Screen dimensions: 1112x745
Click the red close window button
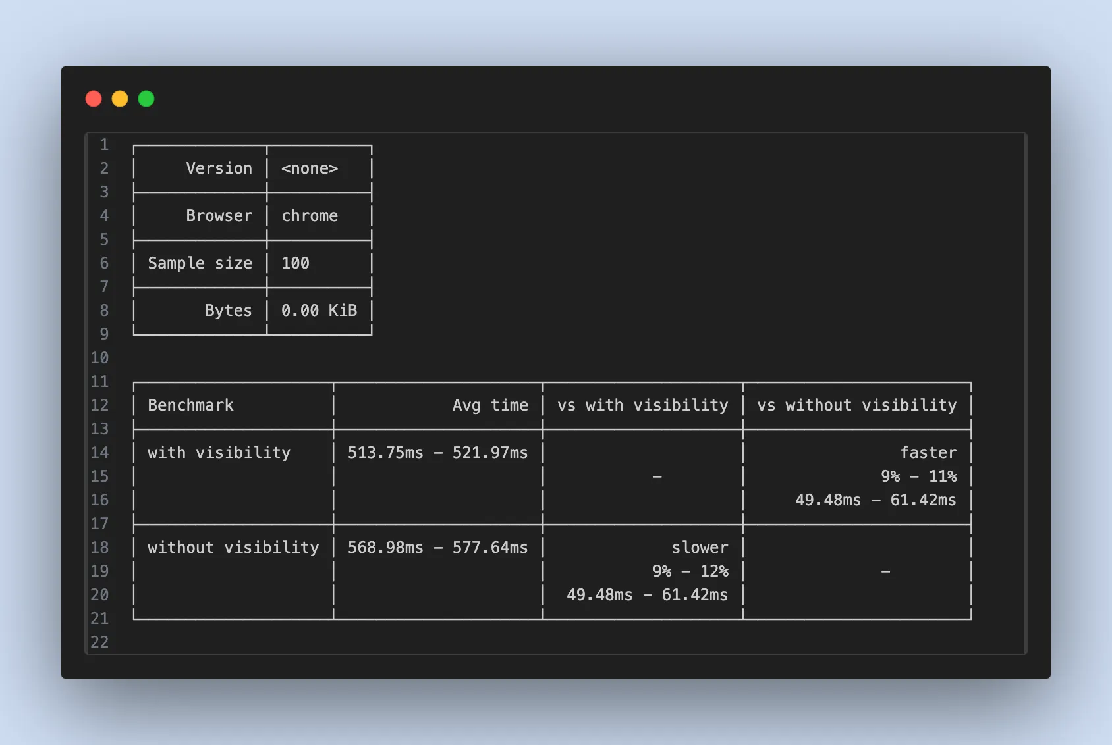point(94,99)
